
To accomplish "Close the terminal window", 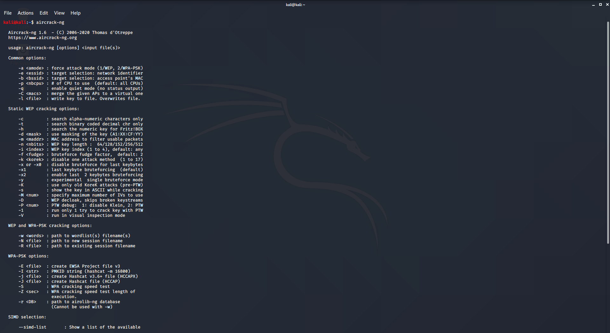I will tap(607, 4).
